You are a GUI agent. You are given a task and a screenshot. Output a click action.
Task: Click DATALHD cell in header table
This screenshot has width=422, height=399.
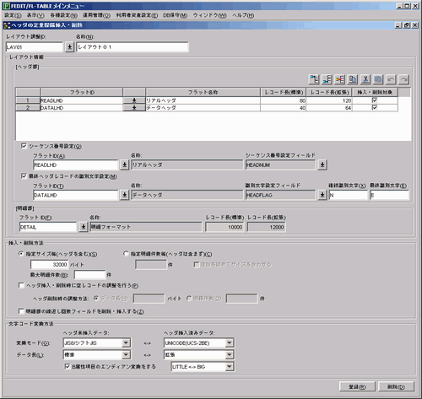pos(82,108)
